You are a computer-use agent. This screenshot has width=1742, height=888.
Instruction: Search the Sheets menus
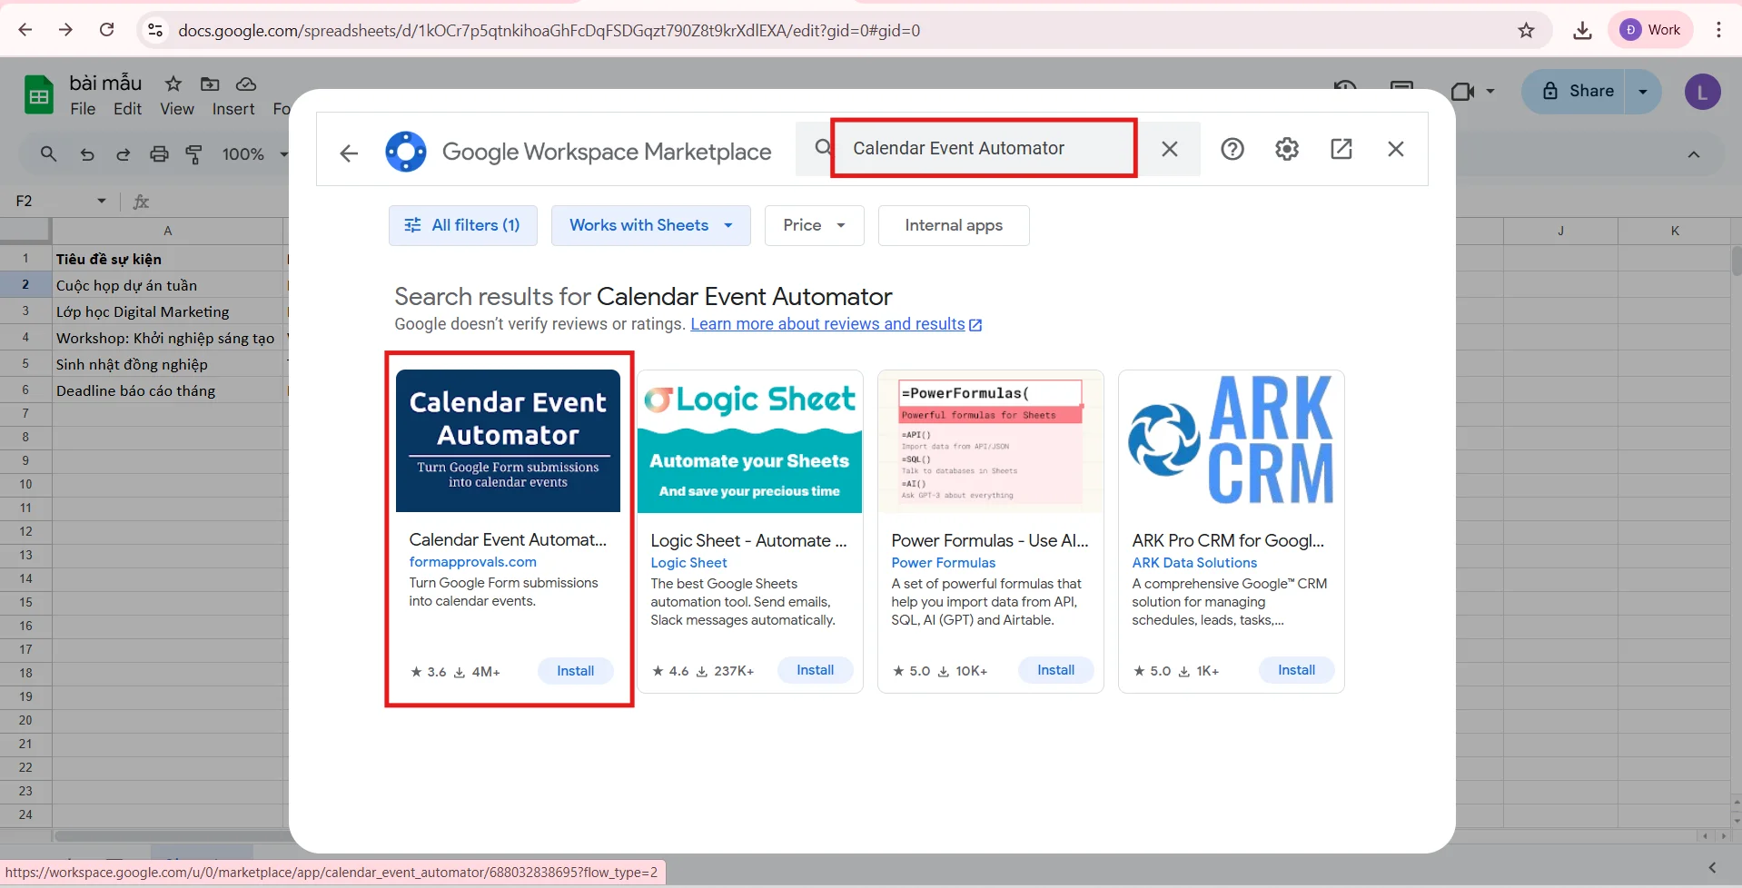tap(48, 154)
